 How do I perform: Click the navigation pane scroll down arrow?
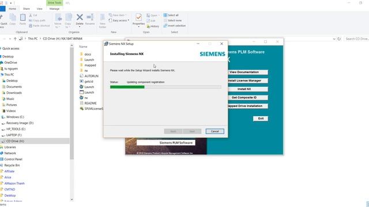pyautogui.click(x=71, y=200)
